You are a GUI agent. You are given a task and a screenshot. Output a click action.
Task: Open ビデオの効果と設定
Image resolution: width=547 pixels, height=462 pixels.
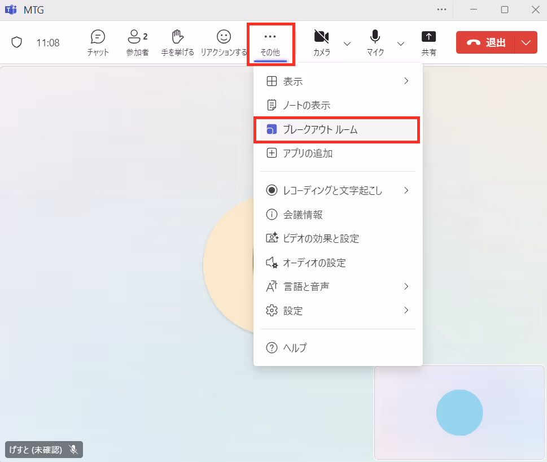point(338,238)
